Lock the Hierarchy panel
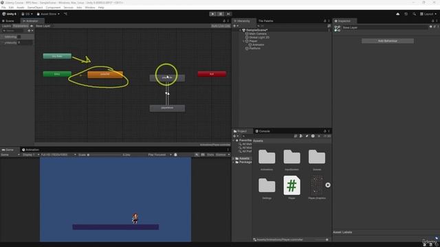 [x=325, y=21]
